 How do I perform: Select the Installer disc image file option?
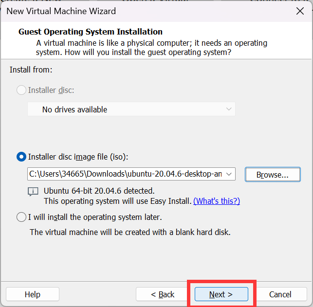point(22,157)
